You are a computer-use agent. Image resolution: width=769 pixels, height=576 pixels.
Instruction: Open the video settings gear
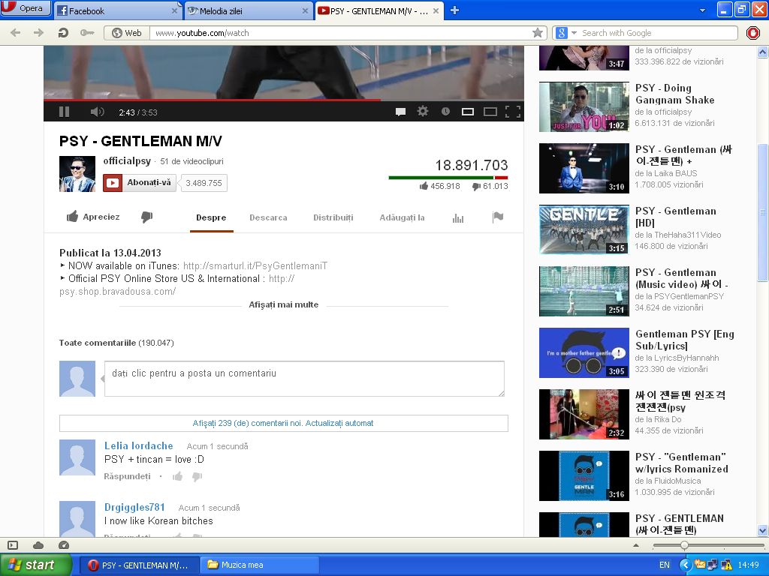point(422,112)
